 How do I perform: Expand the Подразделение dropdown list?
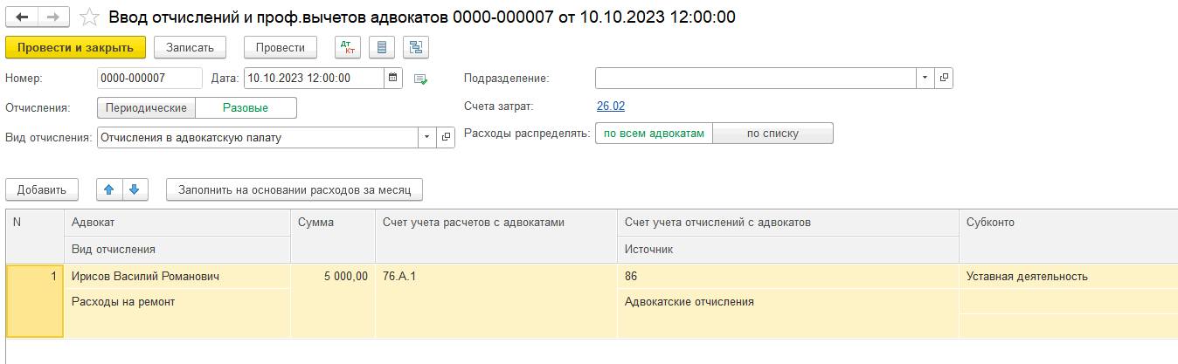(925, 79)
